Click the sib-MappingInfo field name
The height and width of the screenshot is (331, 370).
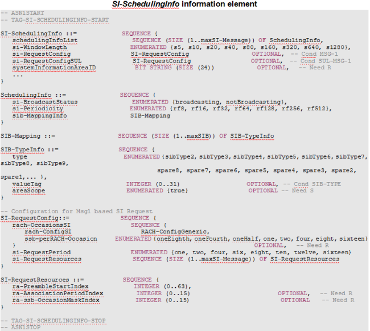[40, 116]
